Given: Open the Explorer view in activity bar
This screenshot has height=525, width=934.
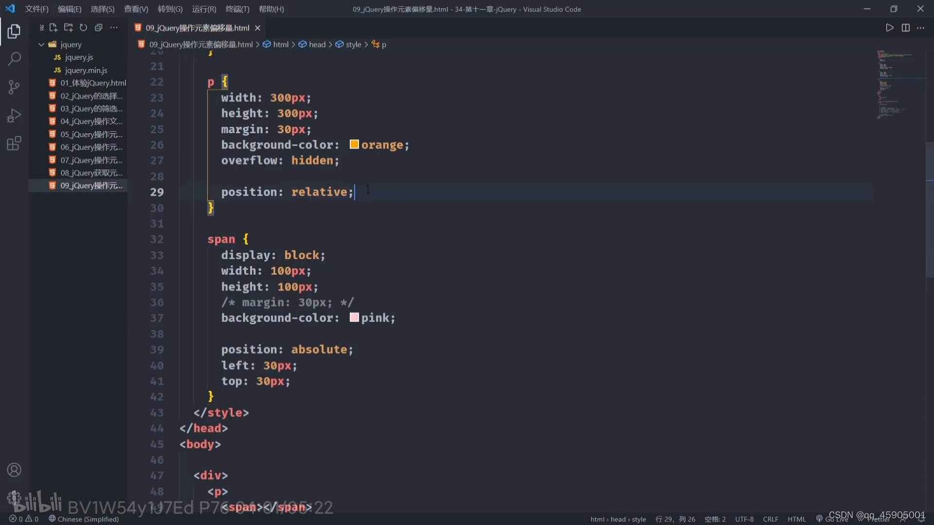Looking at the screenshot, I should [x=14, y=32].
